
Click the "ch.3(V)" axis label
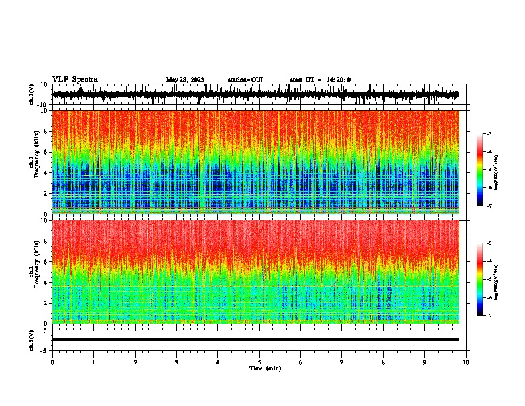(x=32, y=340)
